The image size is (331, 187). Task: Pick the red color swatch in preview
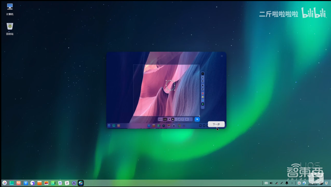coord(203,93)
